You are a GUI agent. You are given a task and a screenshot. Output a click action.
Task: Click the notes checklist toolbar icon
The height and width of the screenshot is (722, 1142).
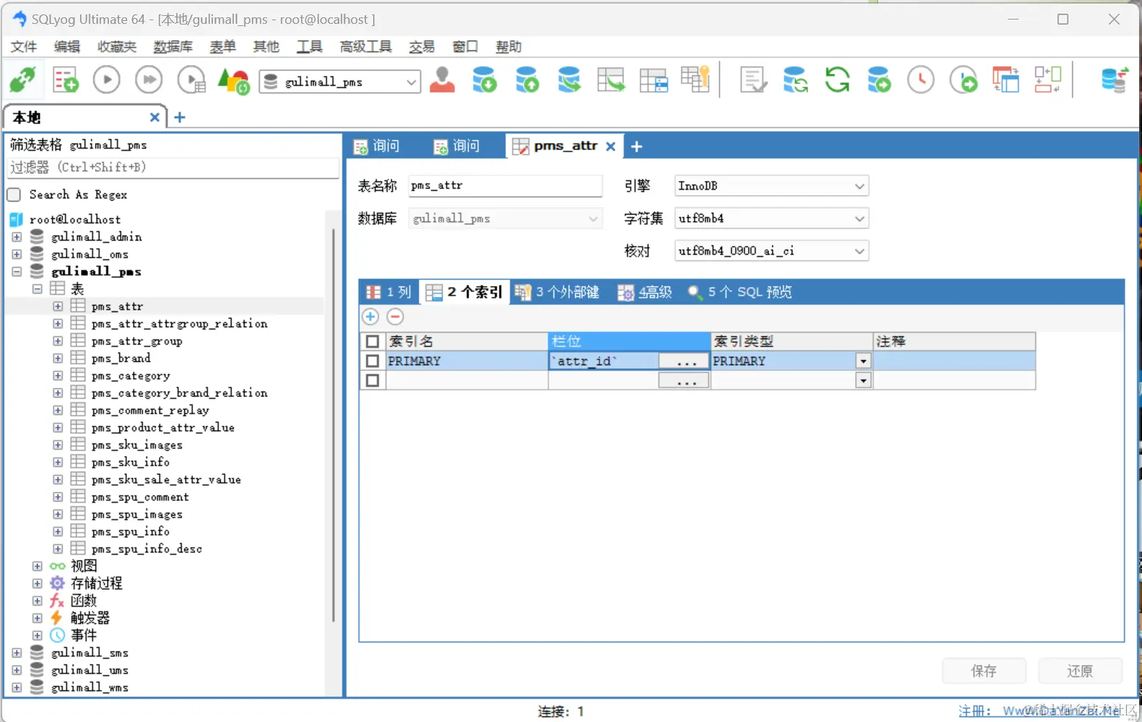coord(754,79)
